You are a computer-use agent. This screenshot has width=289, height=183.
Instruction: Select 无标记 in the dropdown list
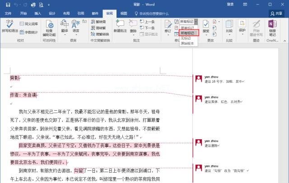click(x=186, y=38)
